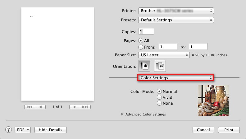Click the Hide Details button
This screenshot has height=139, width=246.
pyautogui.click(x=50, y=130)
